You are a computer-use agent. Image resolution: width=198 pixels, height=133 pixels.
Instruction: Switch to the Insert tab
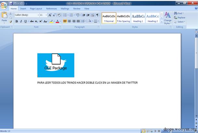[23, 8]
